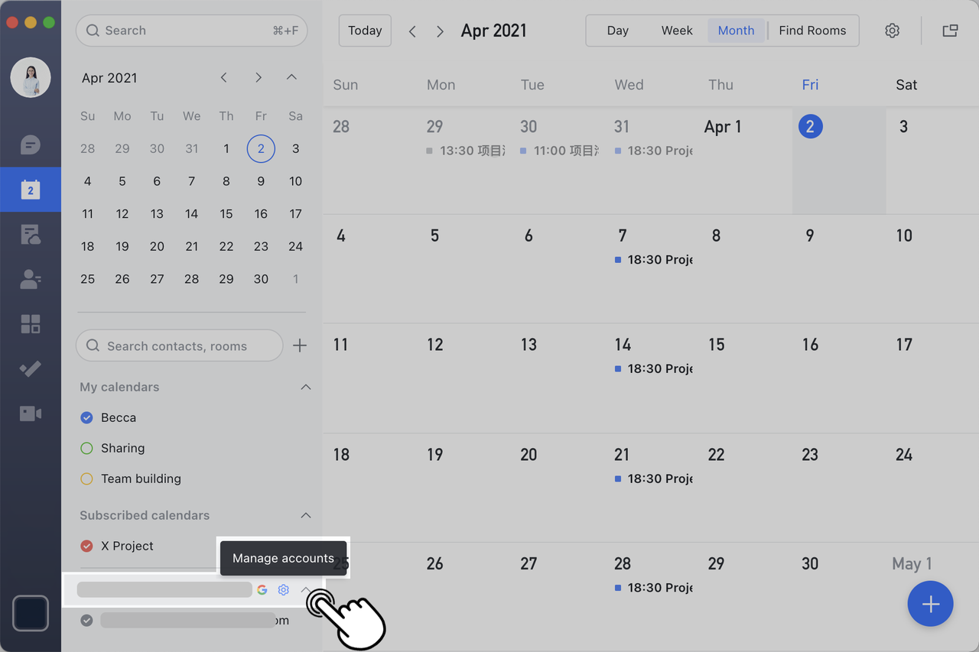Open the Messenger app in sidebar

(x=31, y=144)
